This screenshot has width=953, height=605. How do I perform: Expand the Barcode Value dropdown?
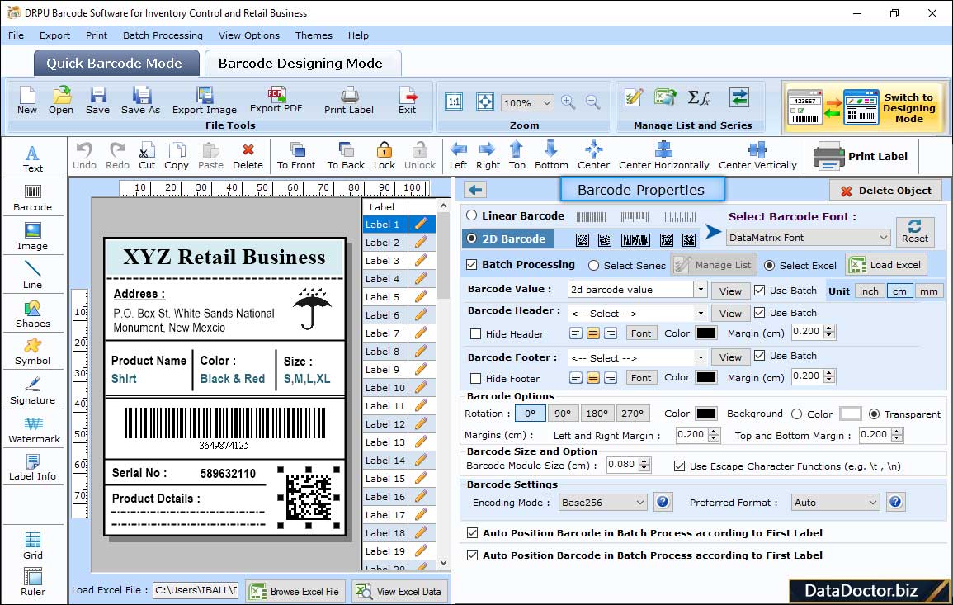click(x=701, y=290)
